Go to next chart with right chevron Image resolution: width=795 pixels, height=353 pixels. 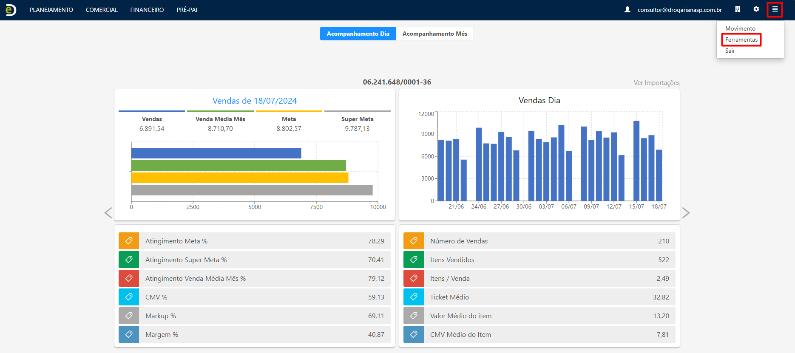tap(686, 213)
